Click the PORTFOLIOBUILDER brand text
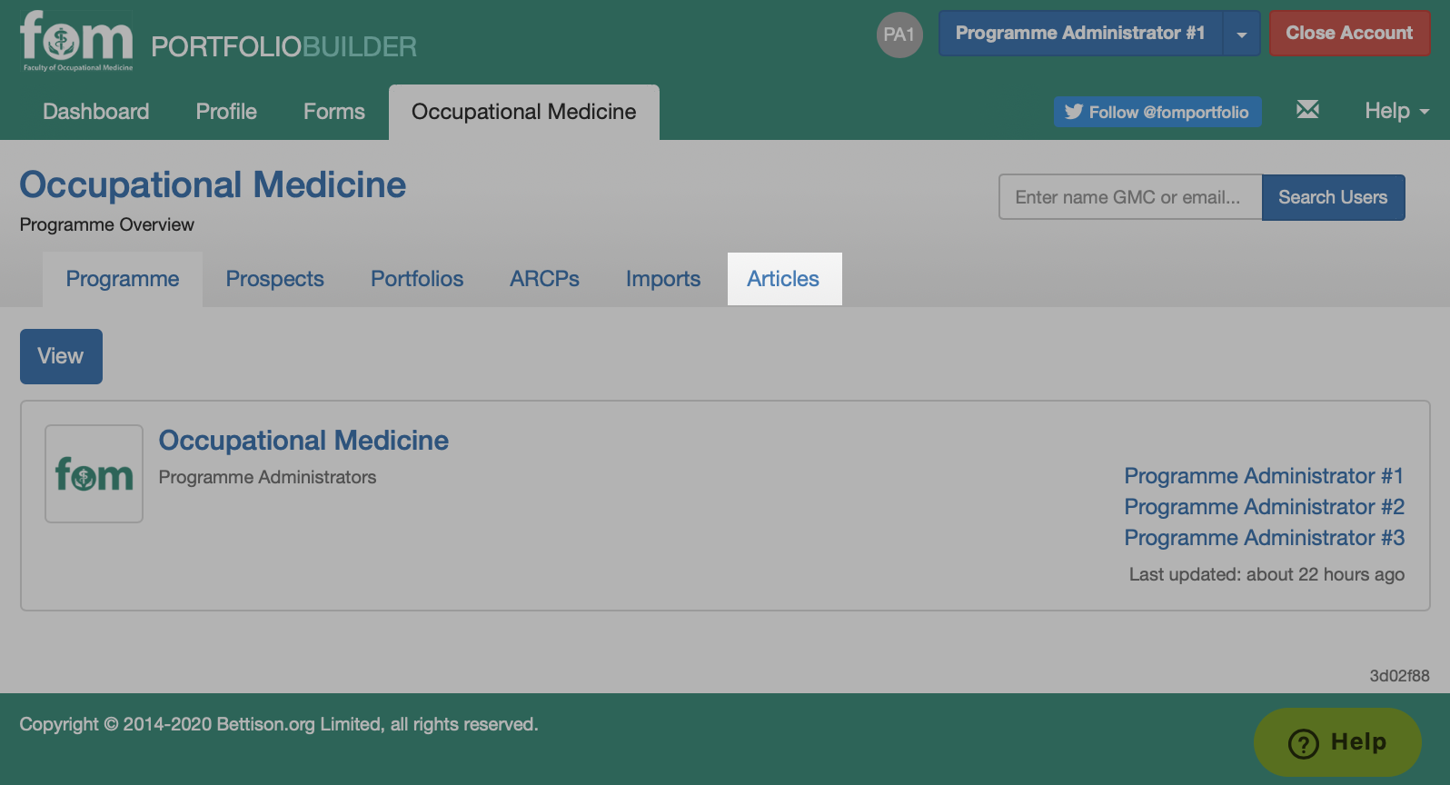The height and width of the screenshot is (785, 1450). [x=283, y=46]
